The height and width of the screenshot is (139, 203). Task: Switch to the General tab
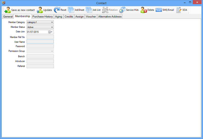pyautogui.click(x=8, y=16)
